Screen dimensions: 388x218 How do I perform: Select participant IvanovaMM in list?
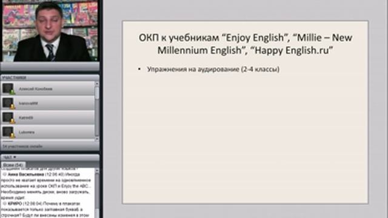[48, 103]
